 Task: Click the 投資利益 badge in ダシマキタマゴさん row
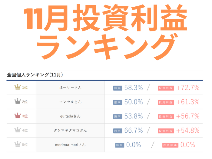pos(166,131)
